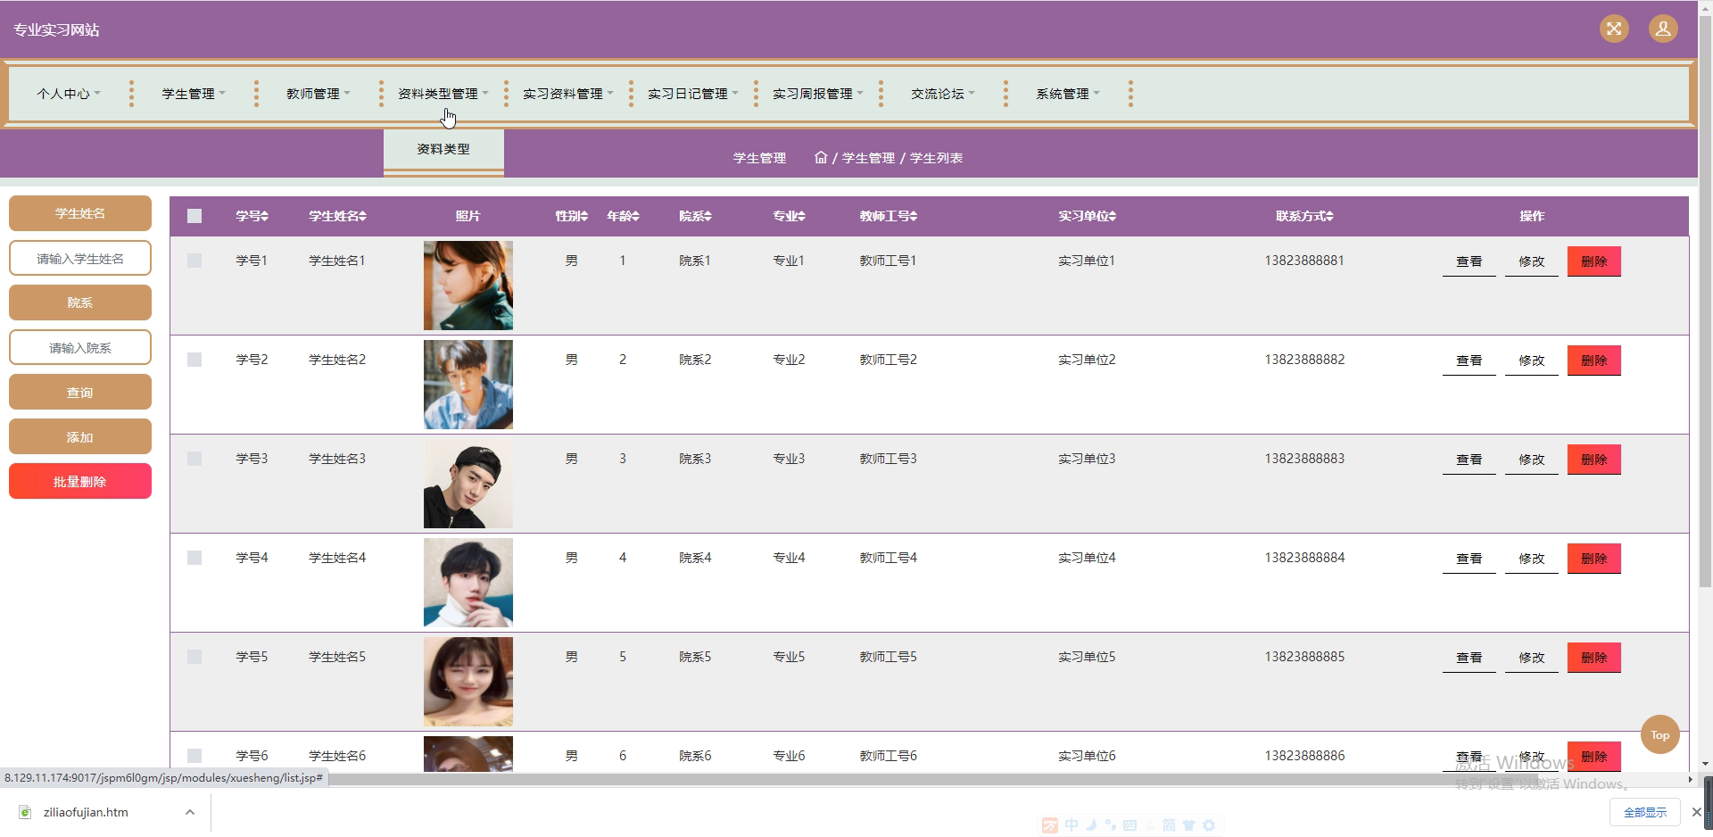View details of 学号2 via 查看
Image resolution: width=1713 pixels, height=837 pixels.
click(1469, 360)
